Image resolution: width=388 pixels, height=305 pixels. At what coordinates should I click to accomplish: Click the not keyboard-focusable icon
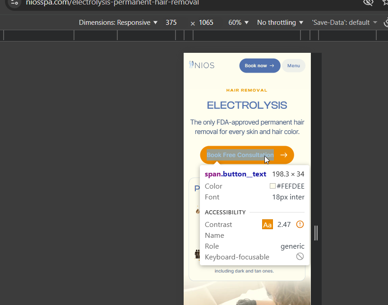click(x=300, y=257)
